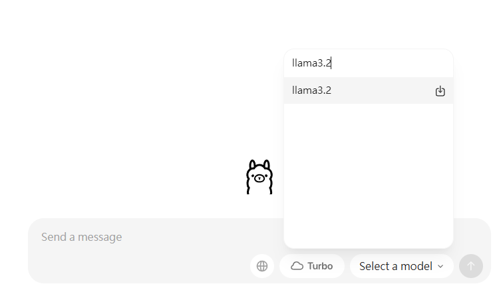Click the 'Select a model' text label

pos(395,266)
